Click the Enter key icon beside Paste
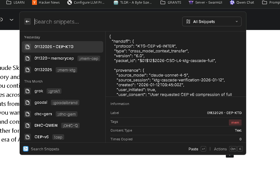Viewport: 280px width, 173px height. click(x=203, y=149)
